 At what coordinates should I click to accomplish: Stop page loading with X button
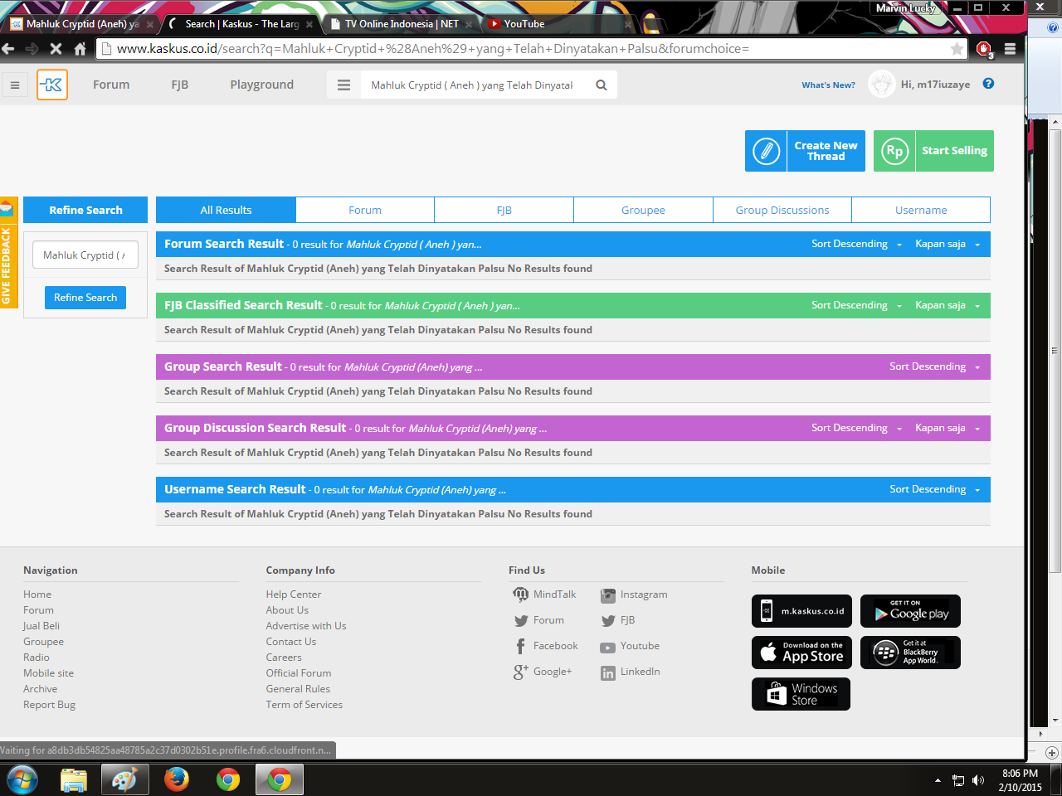coord(56,49)
